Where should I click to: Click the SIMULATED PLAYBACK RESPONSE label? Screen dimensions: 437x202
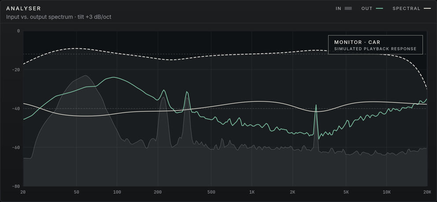tap(375, 49)
